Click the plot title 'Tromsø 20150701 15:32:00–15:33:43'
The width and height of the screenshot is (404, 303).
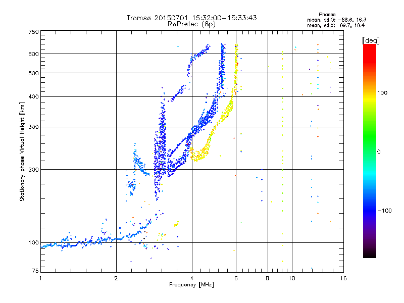191,18
